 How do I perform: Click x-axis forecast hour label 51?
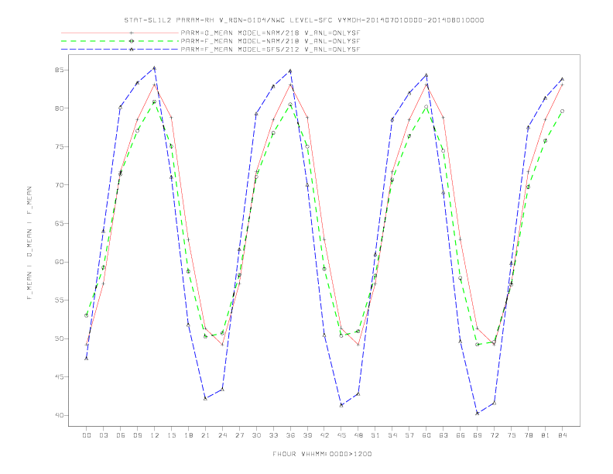[375, 435]
